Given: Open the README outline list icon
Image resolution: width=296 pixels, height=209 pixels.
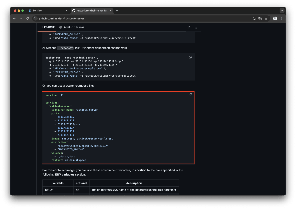Looking at the screenshot, I should [196, 27].
